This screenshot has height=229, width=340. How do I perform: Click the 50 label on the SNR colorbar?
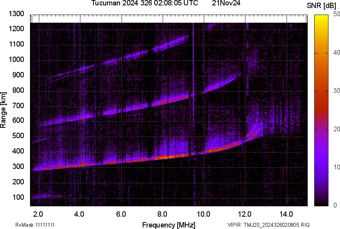[x=336, y=14]
